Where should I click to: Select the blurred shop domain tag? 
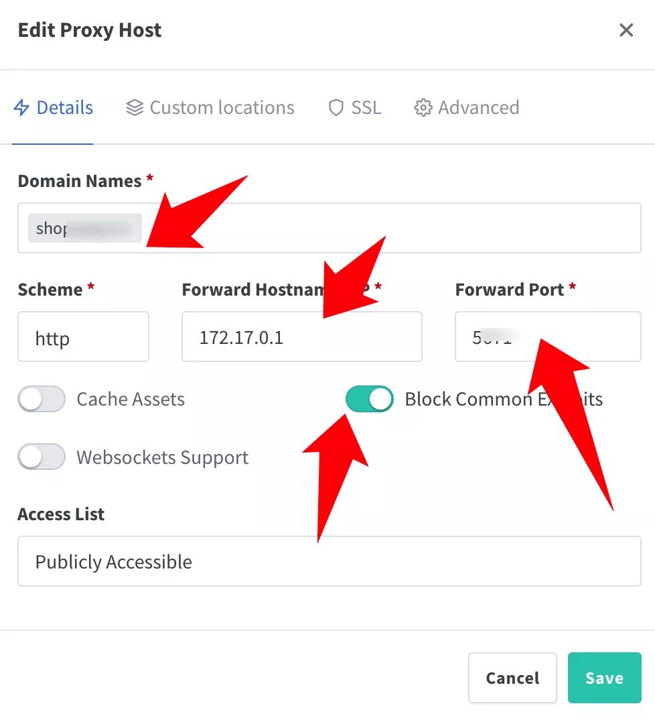(x=84, y=229)
